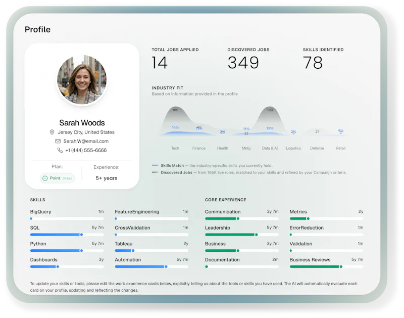Click the circle icon in the Point plan badge
This screenshot has height=318, width=404.
pos(45,178)
